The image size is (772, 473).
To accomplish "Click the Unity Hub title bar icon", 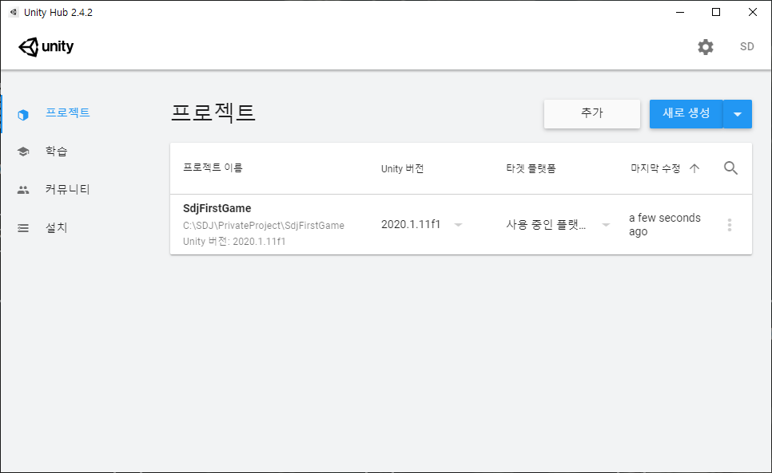I will pyautogui.click(x=14, y=12).
